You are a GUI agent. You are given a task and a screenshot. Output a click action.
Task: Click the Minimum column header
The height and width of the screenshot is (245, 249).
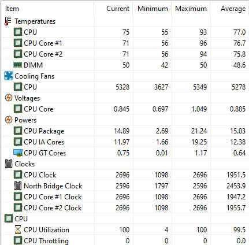152,9
